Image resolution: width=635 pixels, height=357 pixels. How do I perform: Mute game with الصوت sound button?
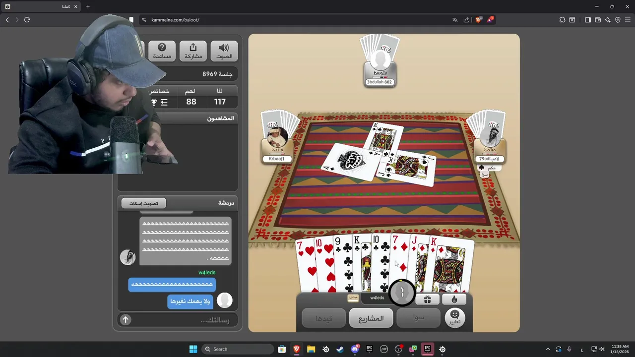[224, 51]
